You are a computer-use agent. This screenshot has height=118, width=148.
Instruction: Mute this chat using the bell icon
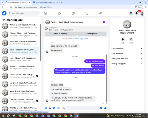pyautogui.click(x=123, y=40)
